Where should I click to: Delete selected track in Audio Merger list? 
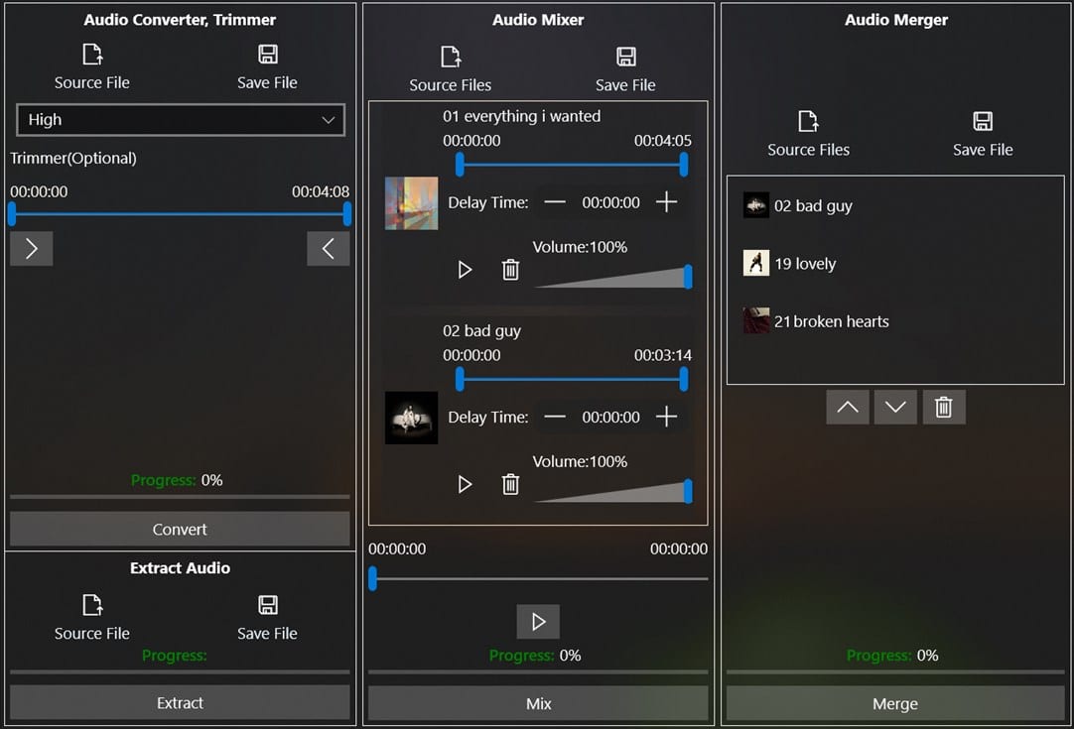click(943, 407)
